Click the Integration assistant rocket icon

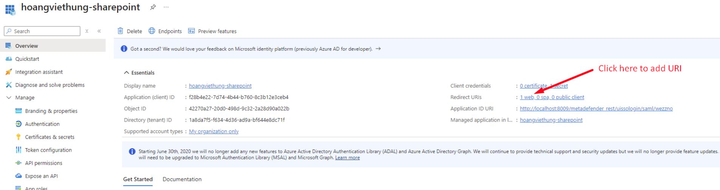(x=9, y=72)
